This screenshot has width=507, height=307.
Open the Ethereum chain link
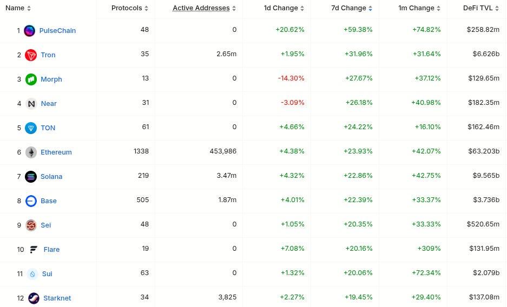pyautogui.click(x=56, y=152)
